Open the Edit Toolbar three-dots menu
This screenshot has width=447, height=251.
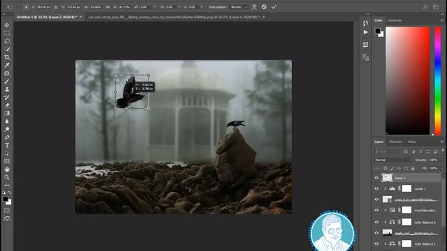pos(7,185)
